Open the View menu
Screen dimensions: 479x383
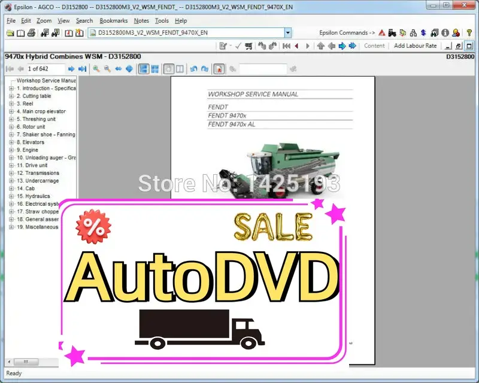[x=63, y=21]
